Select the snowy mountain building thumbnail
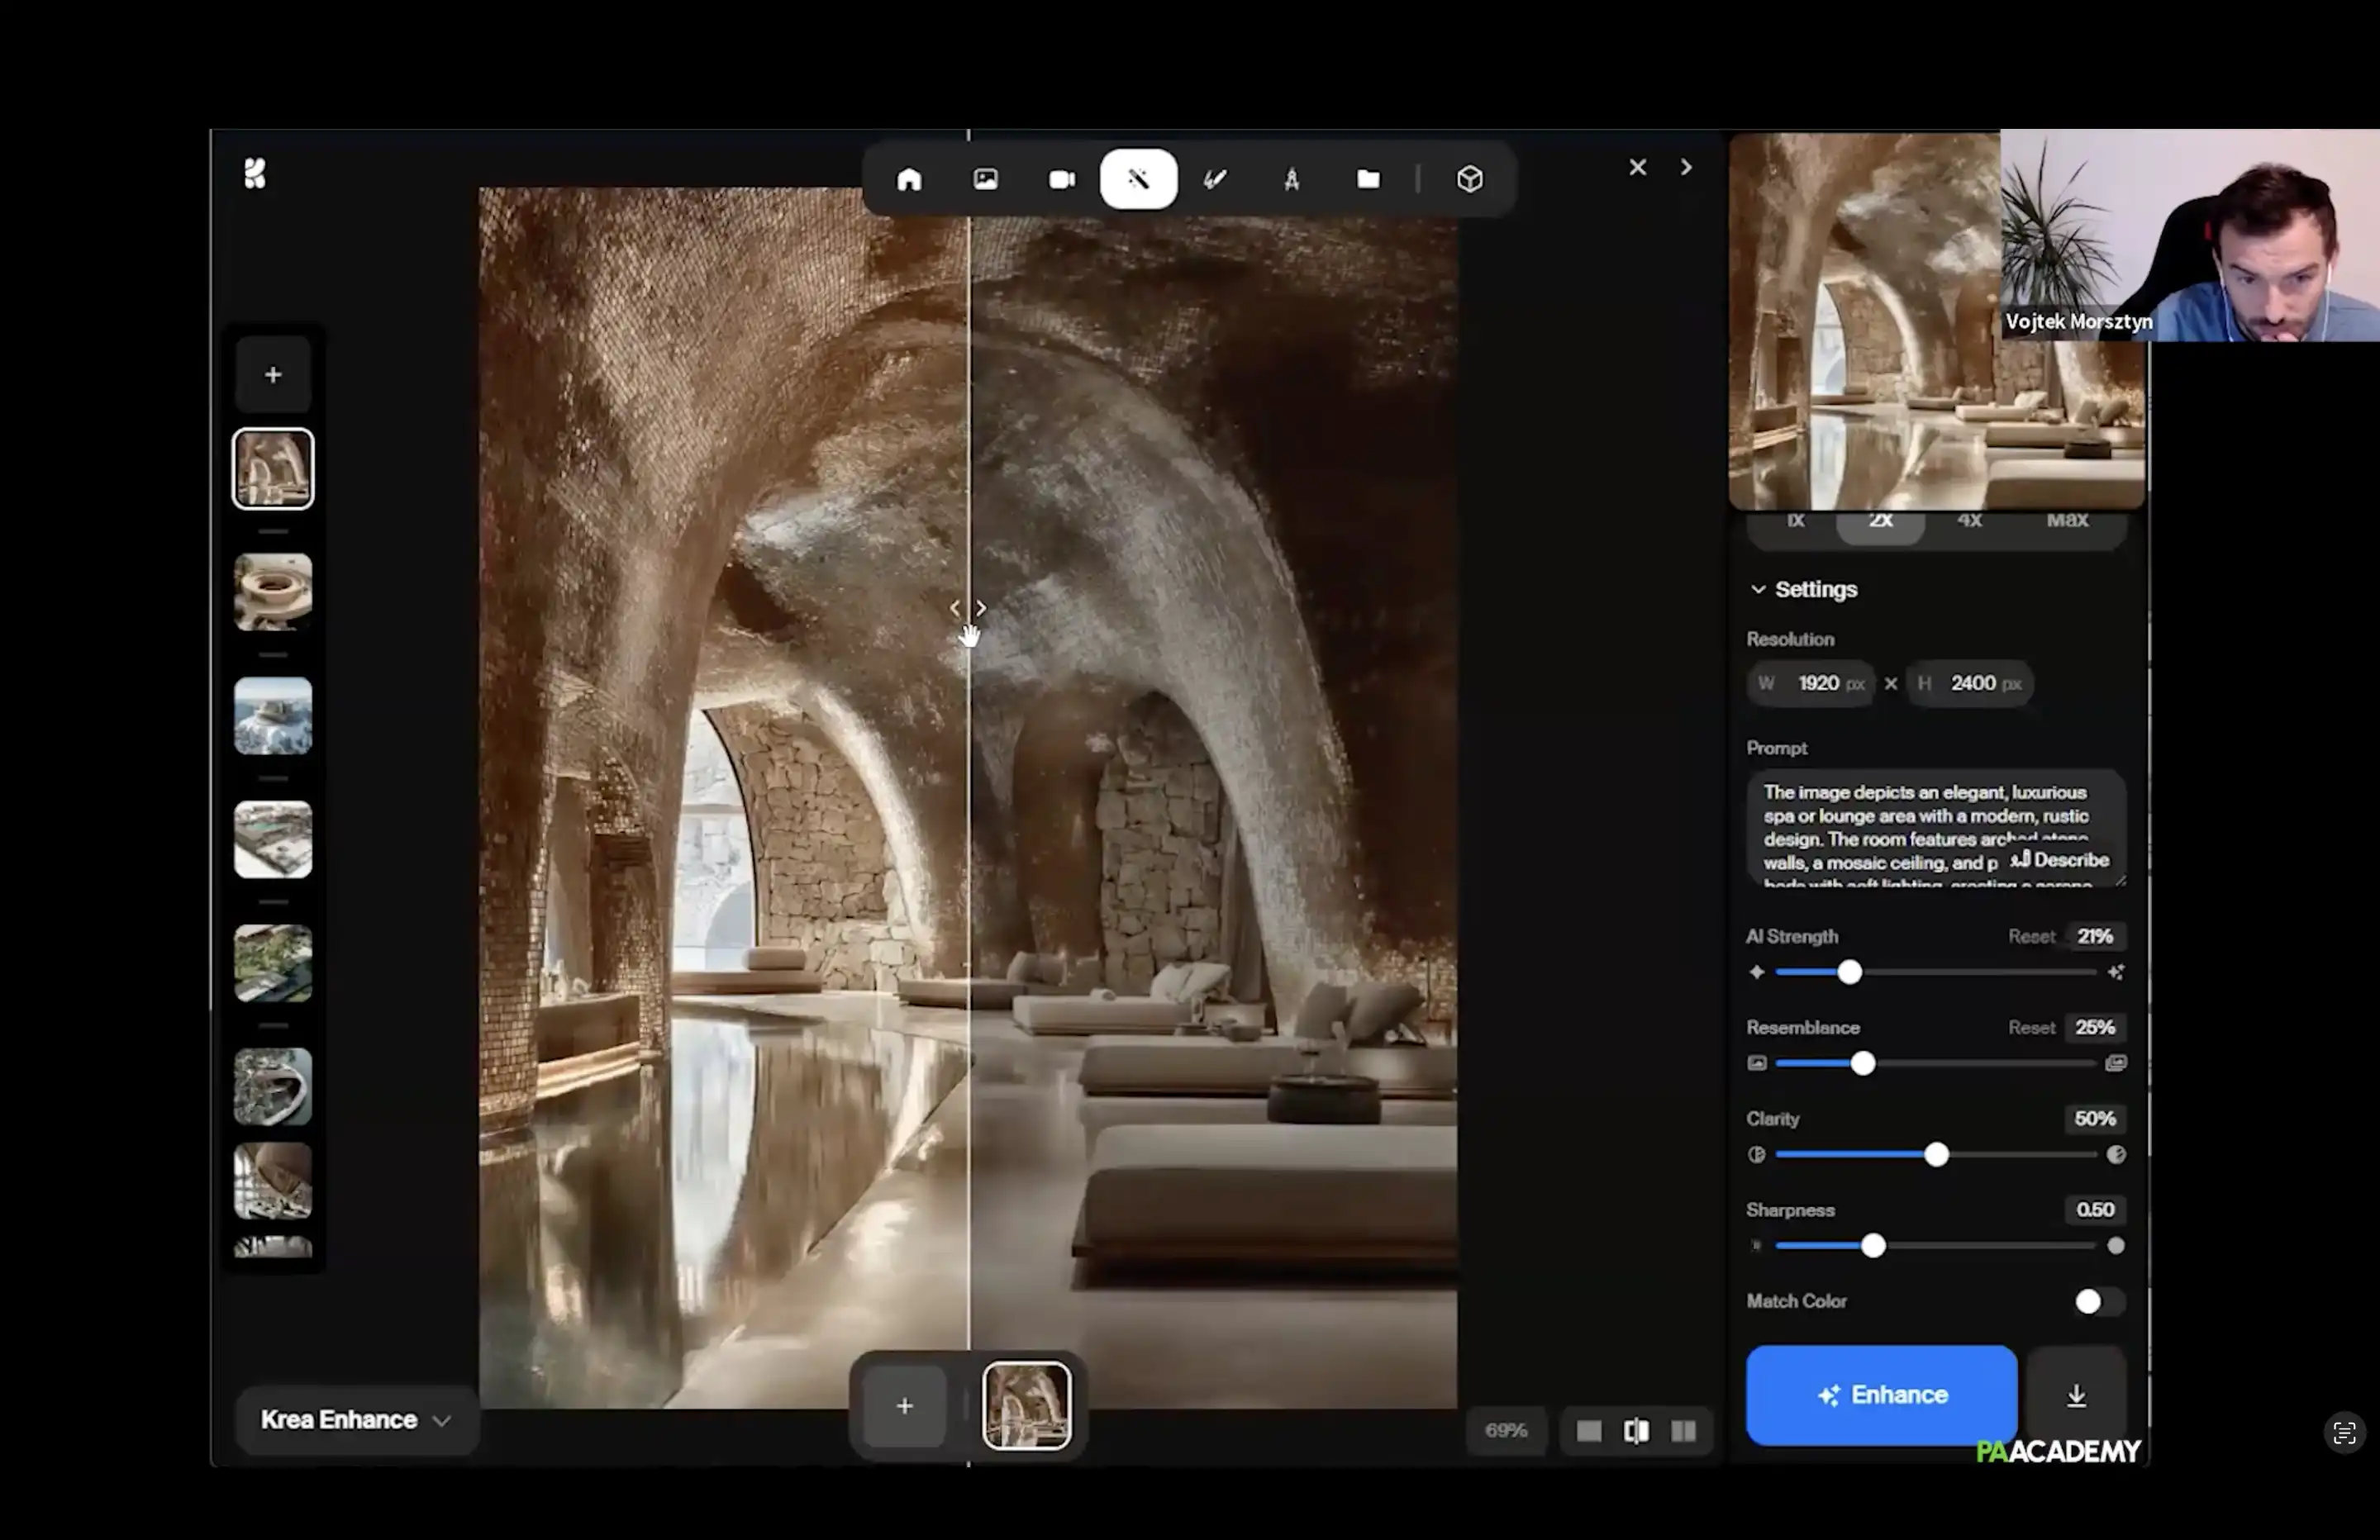 point(273,715)
